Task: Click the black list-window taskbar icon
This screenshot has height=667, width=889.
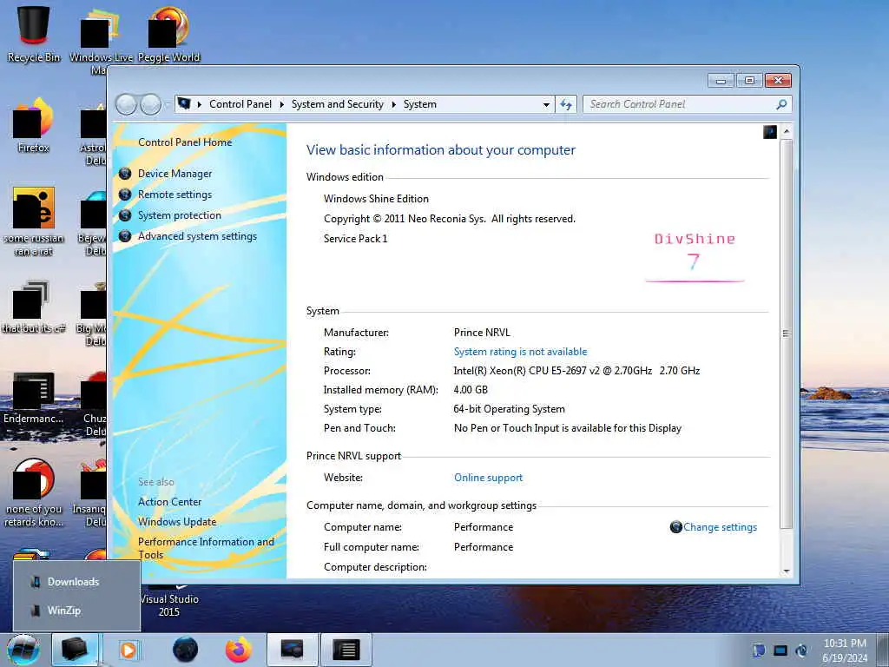Action: coord(346,650)
